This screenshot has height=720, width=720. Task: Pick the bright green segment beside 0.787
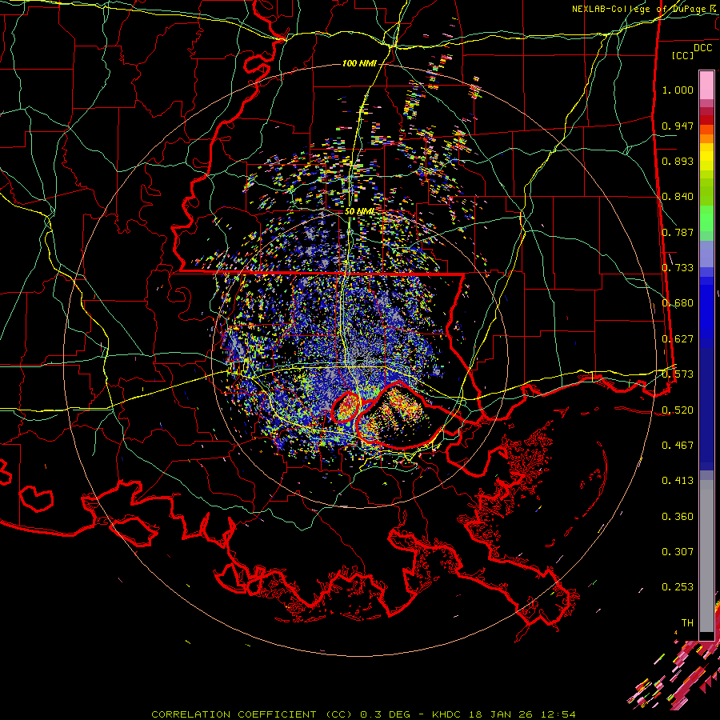(x=706, y=219)
